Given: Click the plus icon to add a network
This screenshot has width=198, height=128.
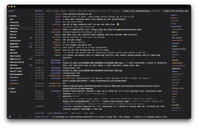Looking at the screenshot, I should pyautogui.click(x=30, y=117).
